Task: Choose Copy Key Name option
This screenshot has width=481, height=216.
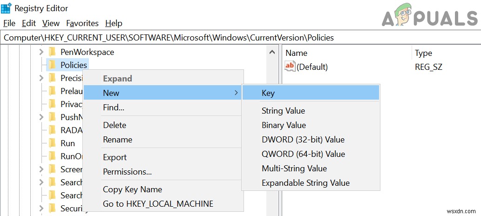Action: tap(132, 189)
